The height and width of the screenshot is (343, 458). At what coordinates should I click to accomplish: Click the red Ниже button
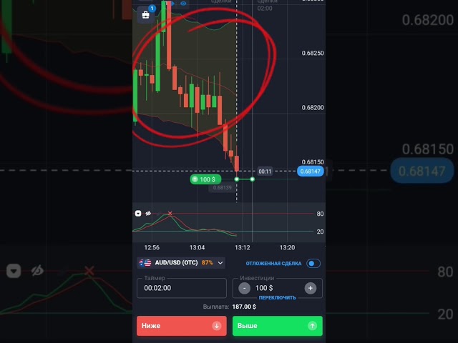tap(182, 326)
